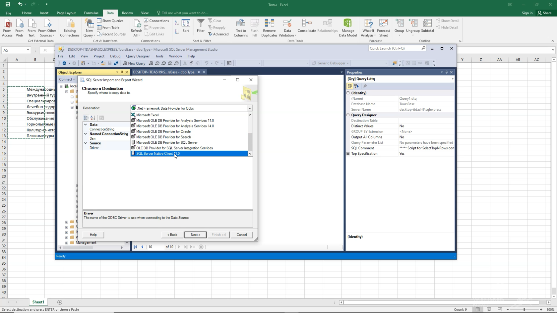
Task: Click zoom in plus in Excel status bar
Action: point(541,309)
